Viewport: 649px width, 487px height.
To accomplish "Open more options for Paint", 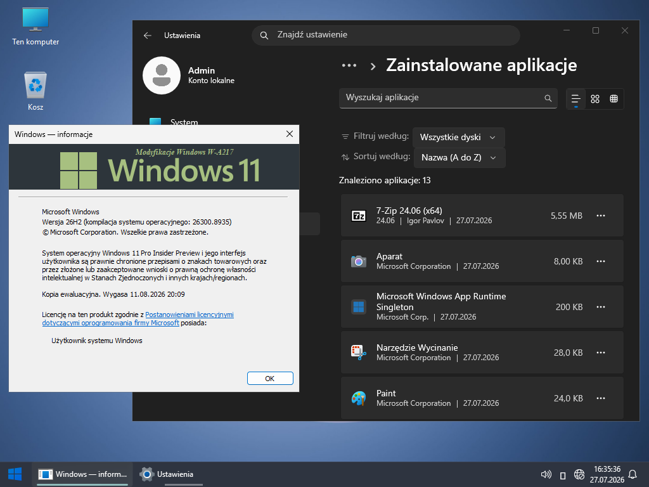I will (x=601, y=398).
